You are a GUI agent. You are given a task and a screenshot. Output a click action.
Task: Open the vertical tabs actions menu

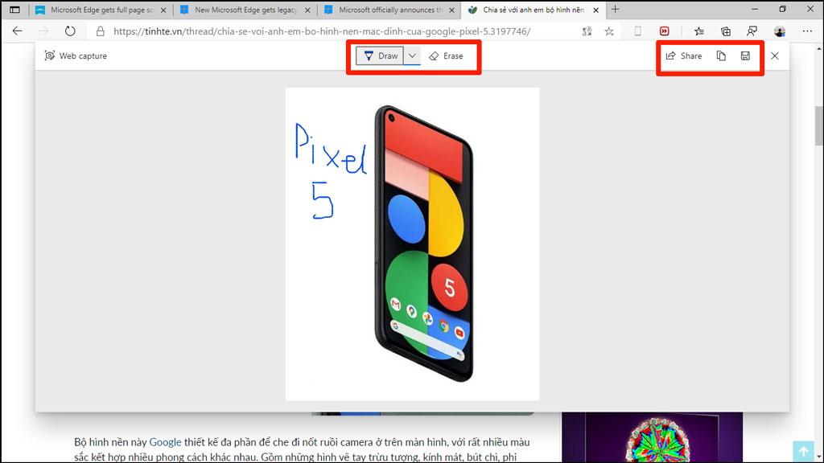[x=14, y=10]
